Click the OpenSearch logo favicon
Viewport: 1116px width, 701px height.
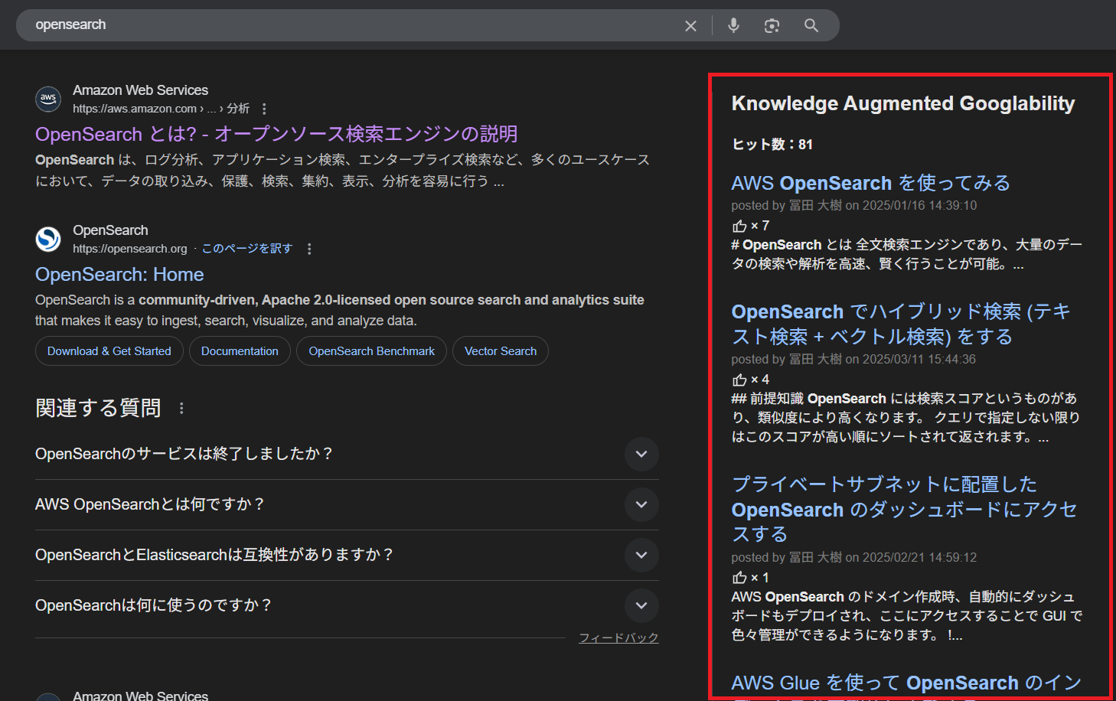tap(48, 239)
